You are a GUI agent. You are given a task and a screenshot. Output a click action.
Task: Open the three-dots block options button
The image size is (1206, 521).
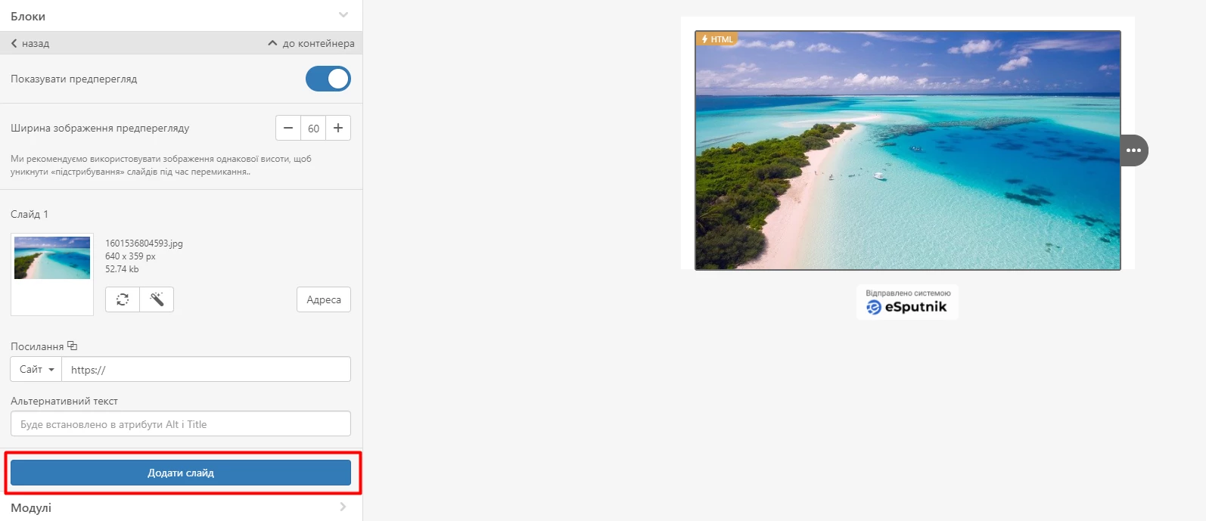1133,150
